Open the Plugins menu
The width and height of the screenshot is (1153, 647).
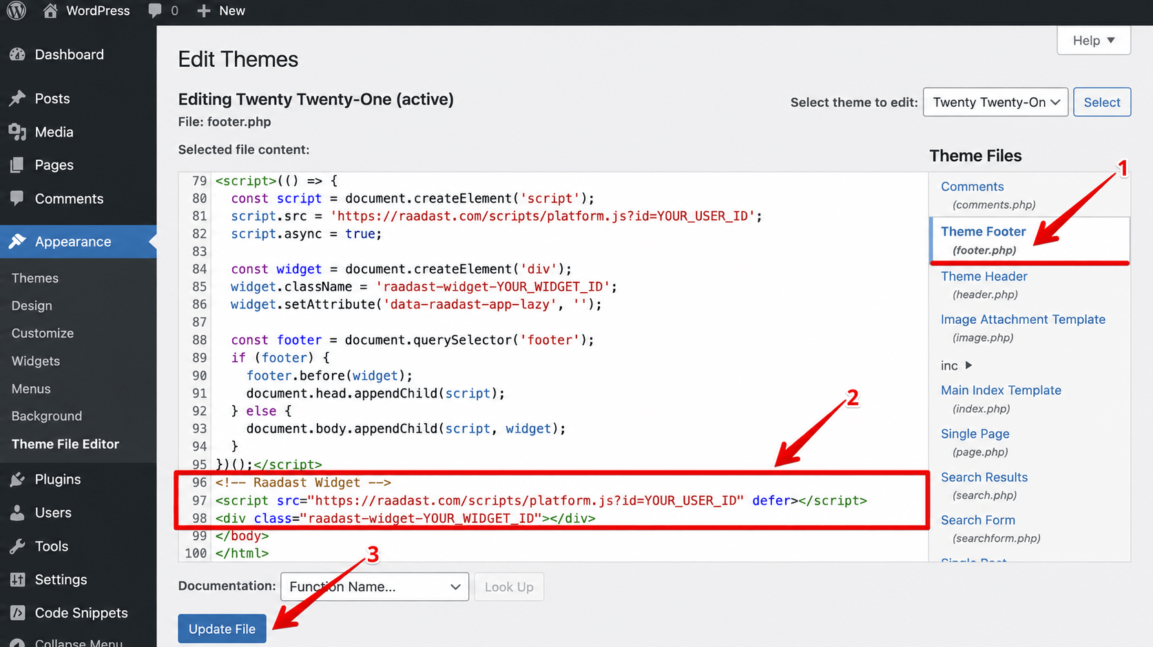pyautogui.click(x=58, y=480)
